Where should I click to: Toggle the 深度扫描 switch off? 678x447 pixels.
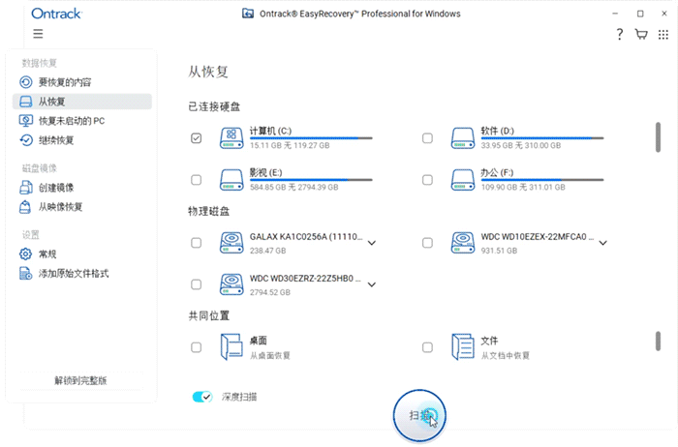coord(202,397)
